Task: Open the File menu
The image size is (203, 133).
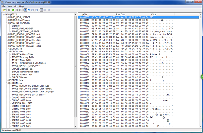Action: tap(4, 6)
